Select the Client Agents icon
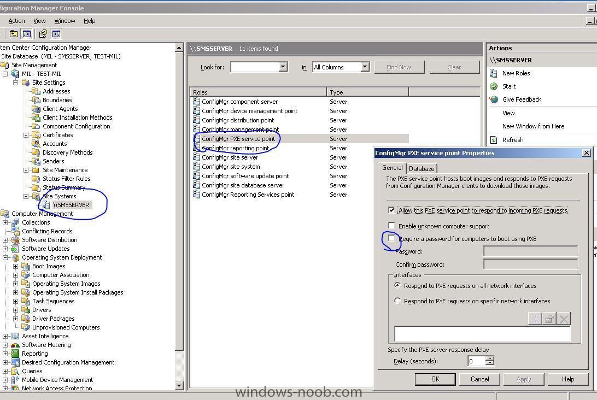Viewport: 597px width, 400px height. (x=36, y=108)
